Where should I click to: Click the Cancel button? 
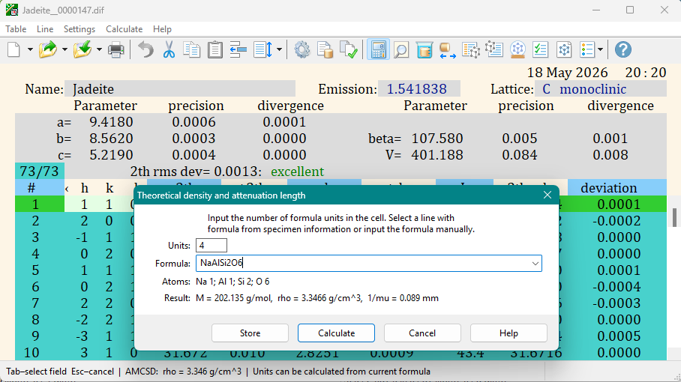pos(422,333)
